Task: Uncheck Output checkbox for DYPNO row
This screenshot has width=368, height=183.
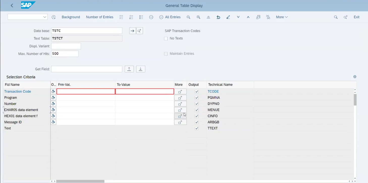Action: click(x=197, y=104)
